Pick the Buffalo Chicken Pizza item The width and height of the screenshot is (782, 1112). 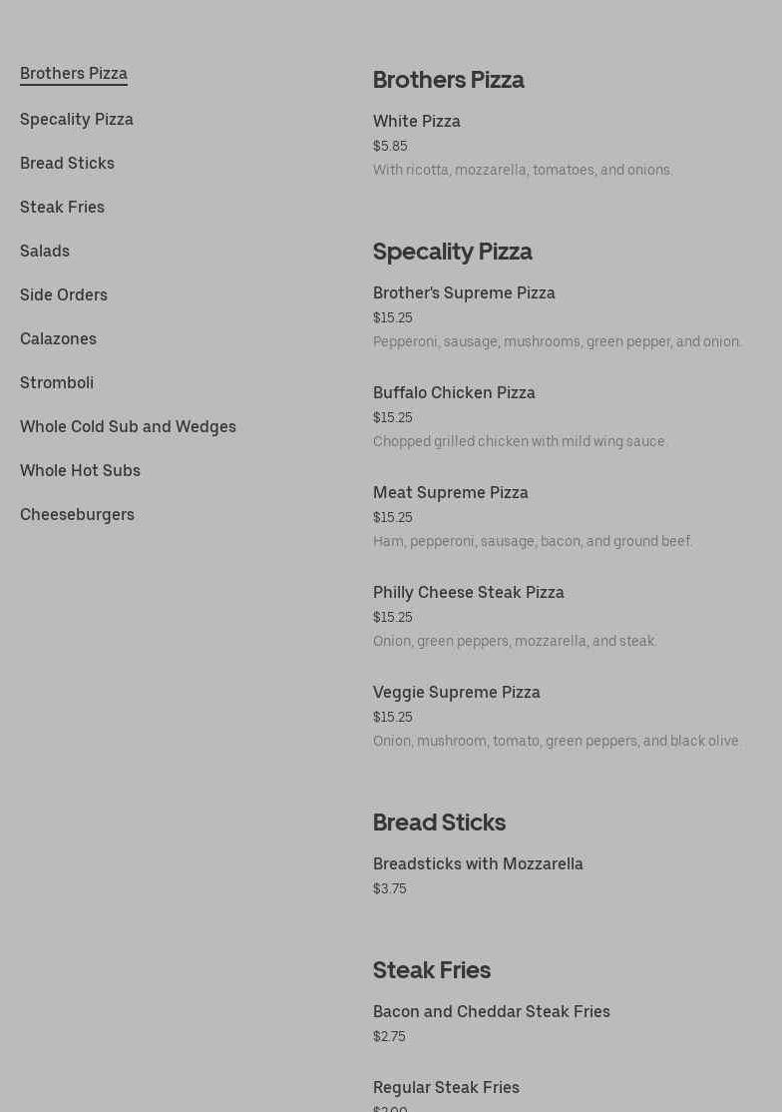click(454, 393)
